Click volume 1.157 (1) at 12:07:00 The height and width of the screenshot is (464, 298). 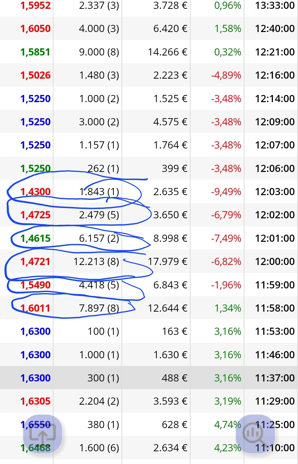pyautogui.click(x=99, y=145)
